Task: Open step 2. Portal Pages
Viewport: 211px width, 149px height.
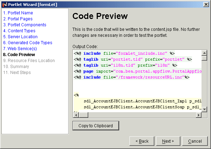Action: (18, 19)
